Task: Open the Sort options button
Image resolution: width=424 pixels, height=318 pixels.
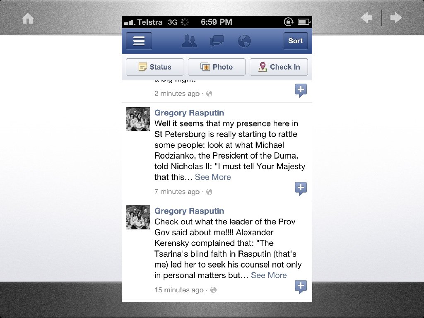Action: 296,41
